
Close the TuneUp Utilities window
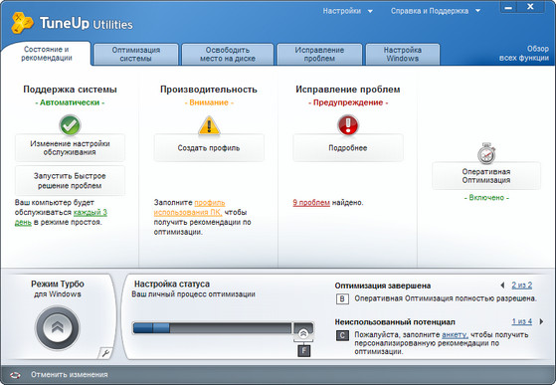[530, 7]
